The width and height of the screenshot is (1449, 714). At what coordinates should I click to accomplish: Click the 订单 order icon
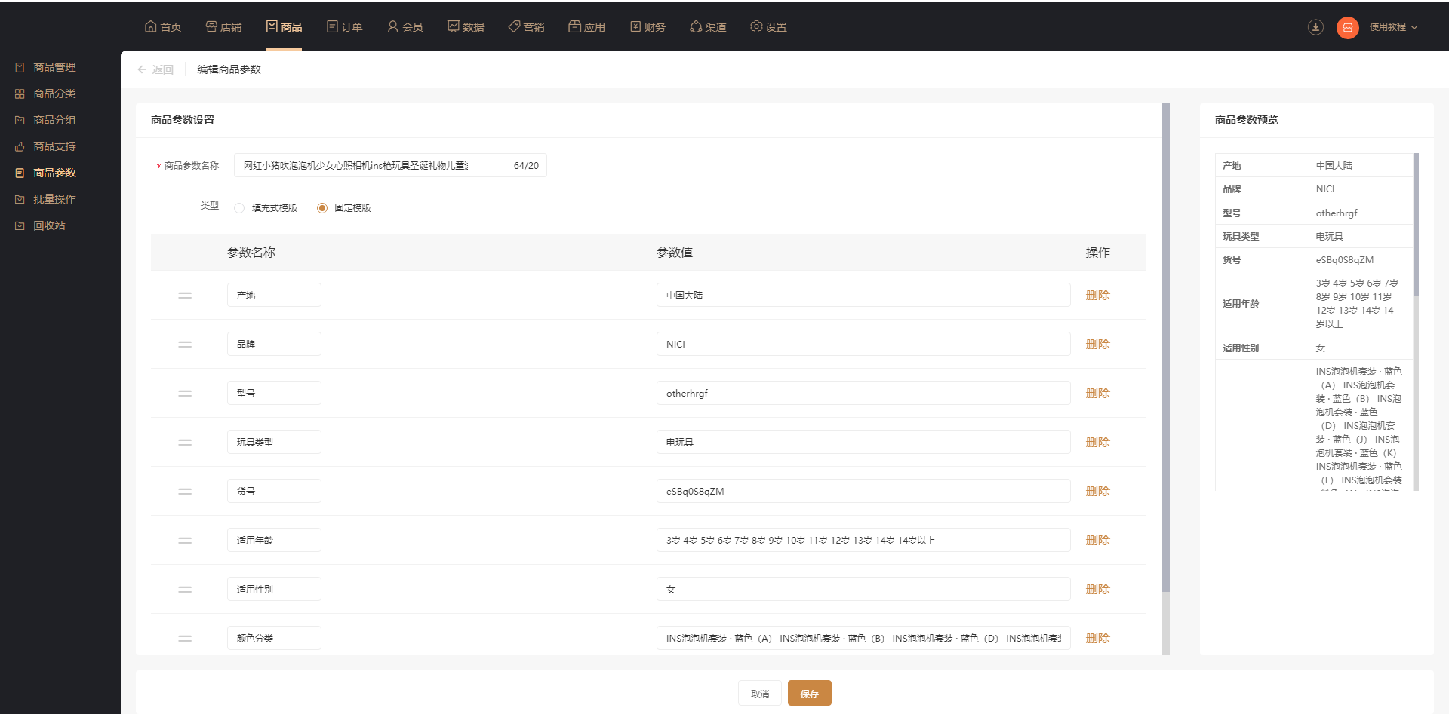[332, 26]
